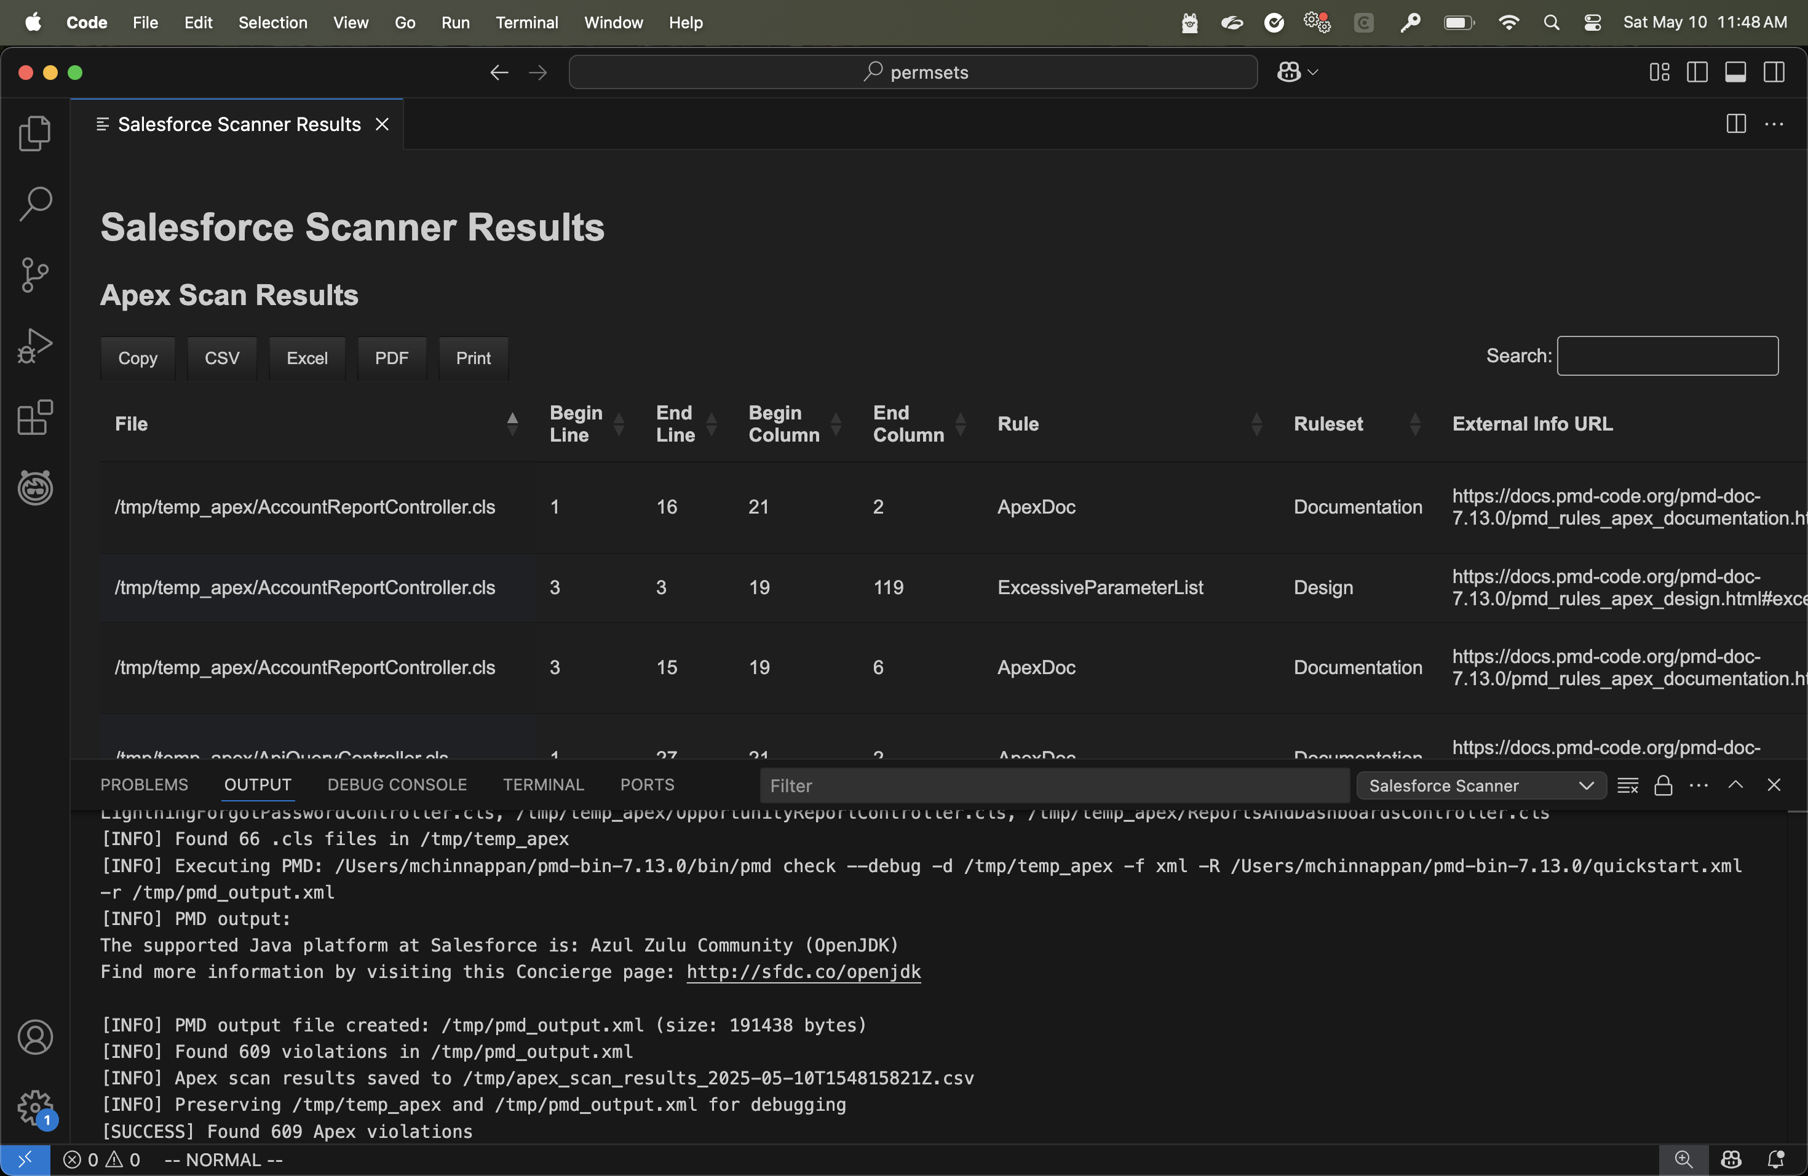Open the Salesforce Scanner output channel dropdown
The width and height of the screenshot is (1808, 1176).
pos(1481,785)
